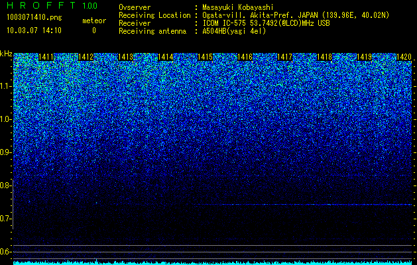
Task: Click the cyan signal level strip at bottom
Action: [213, 262]
